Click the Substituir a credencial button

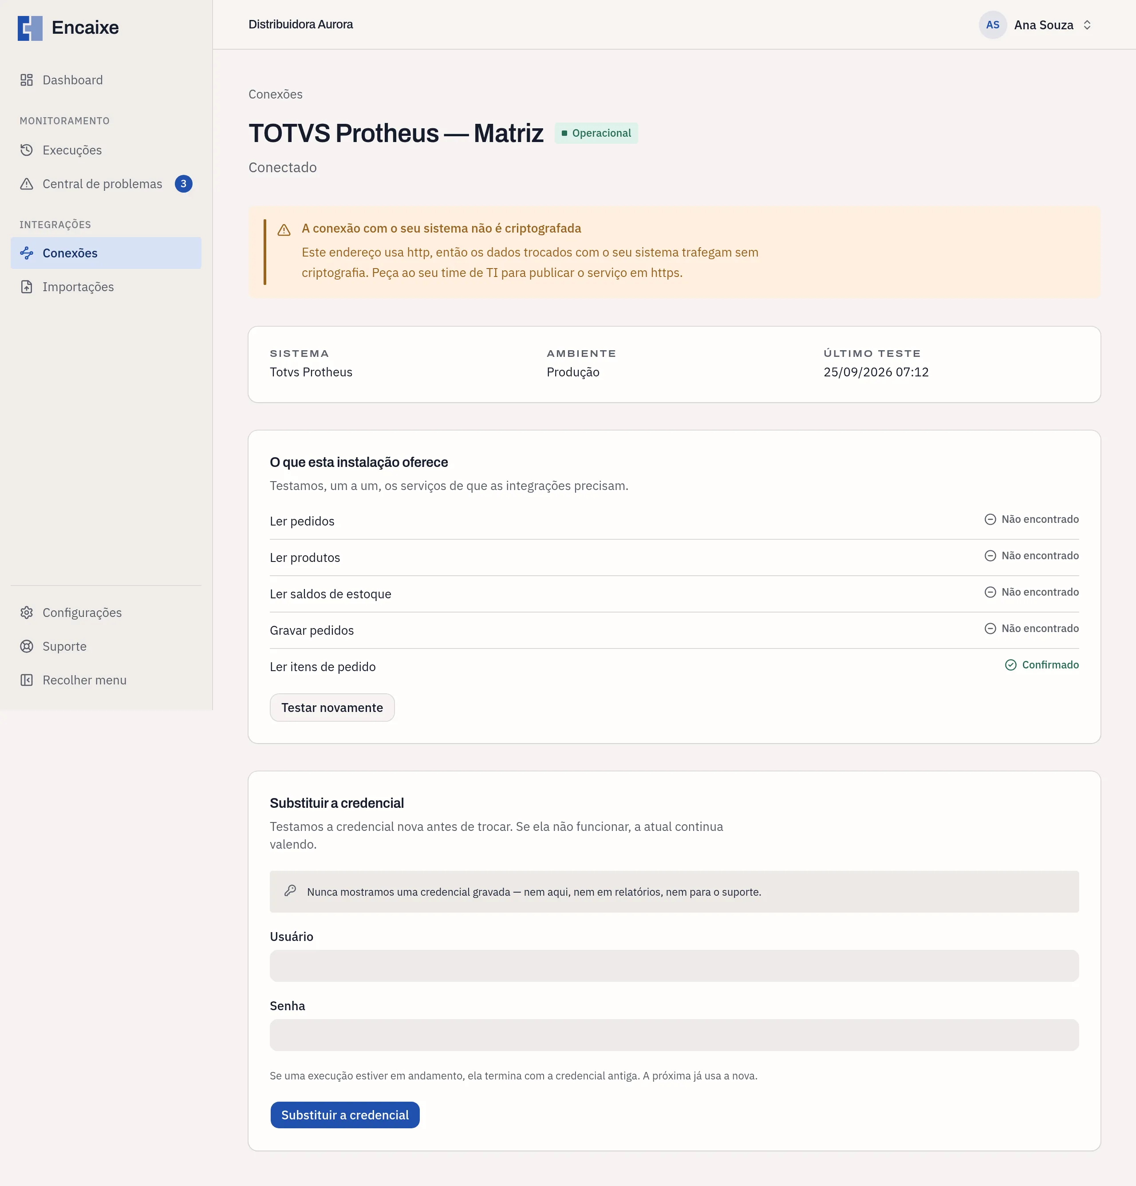(x=345, y=1115)
